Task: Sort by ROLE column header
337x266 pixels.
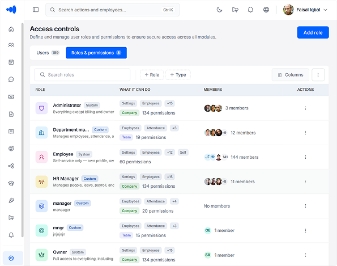Action: coord(40,90)
